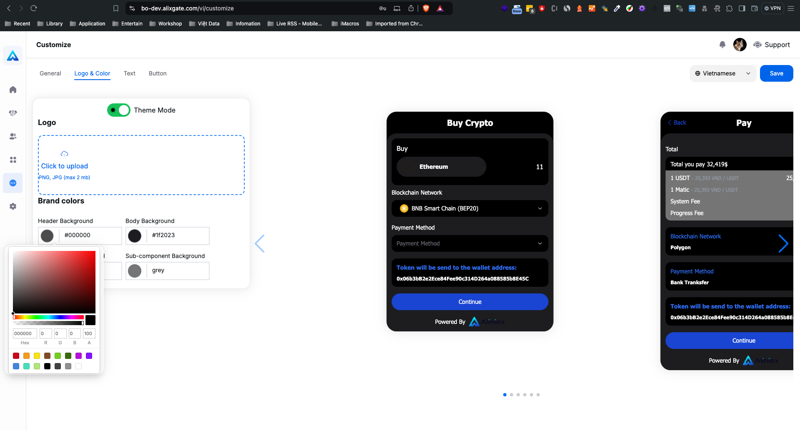Select the handshake partners icon in sidebar

coord(13,113)
